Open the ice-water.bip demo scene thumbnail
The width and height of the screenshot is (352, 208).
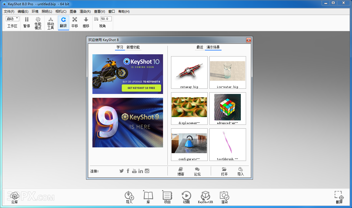[228, 71]
